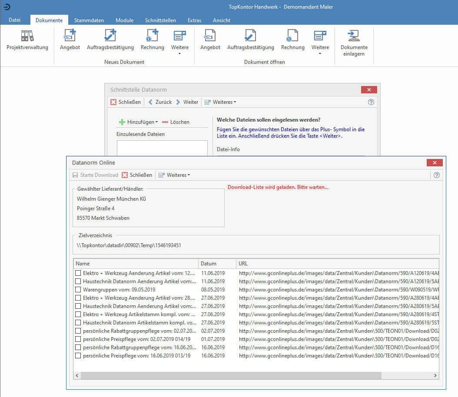Check Warengruppen vom: 09.05.2019
This screenshot has height=397, width=458.
78,290
